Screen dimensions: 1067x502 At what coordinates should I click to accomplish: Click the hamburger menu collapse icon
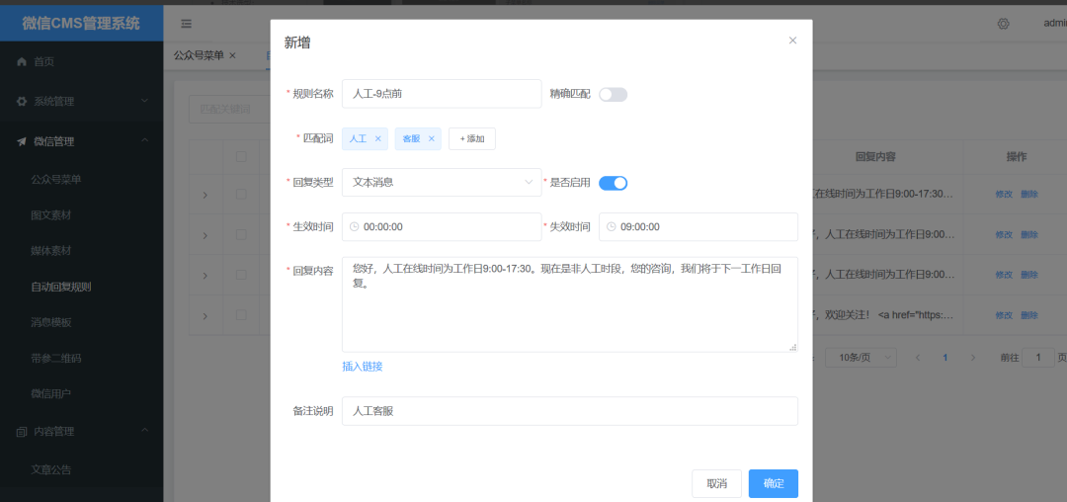click(x=186, y=24)
